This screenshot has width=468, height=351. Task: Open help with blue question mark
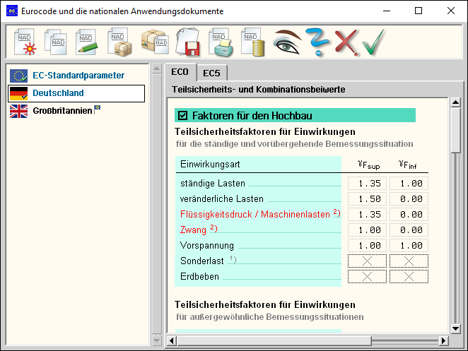[x=318, y=42]
